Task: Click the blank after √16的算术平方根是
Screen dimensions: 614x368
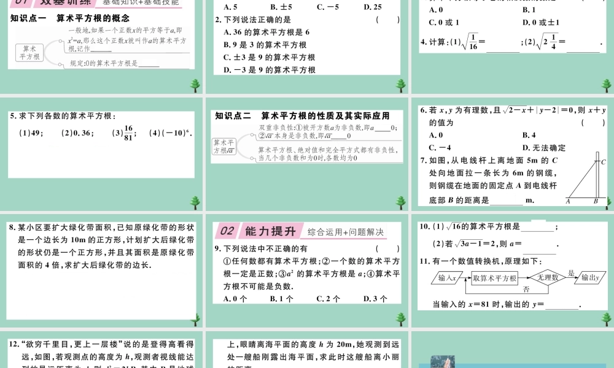Action: click(537, 227)
